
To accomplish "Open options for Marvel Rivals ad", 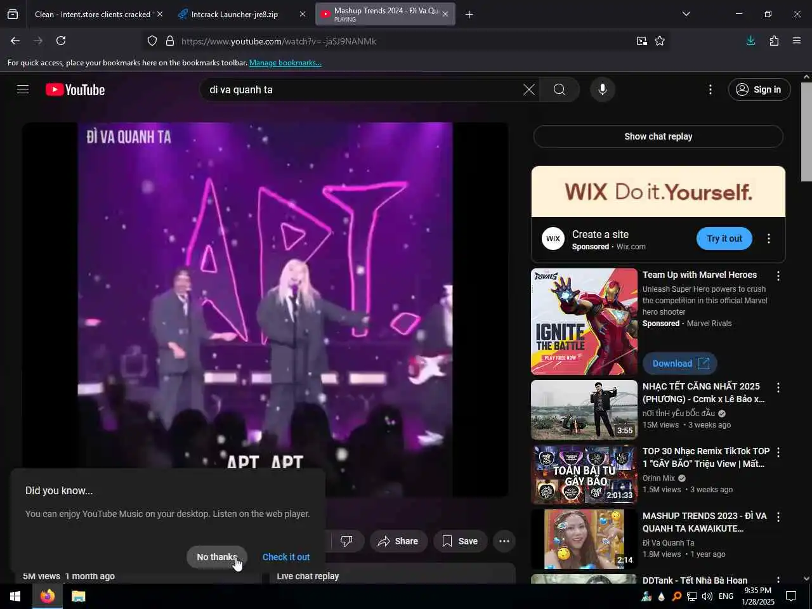I will click(778, 276).
